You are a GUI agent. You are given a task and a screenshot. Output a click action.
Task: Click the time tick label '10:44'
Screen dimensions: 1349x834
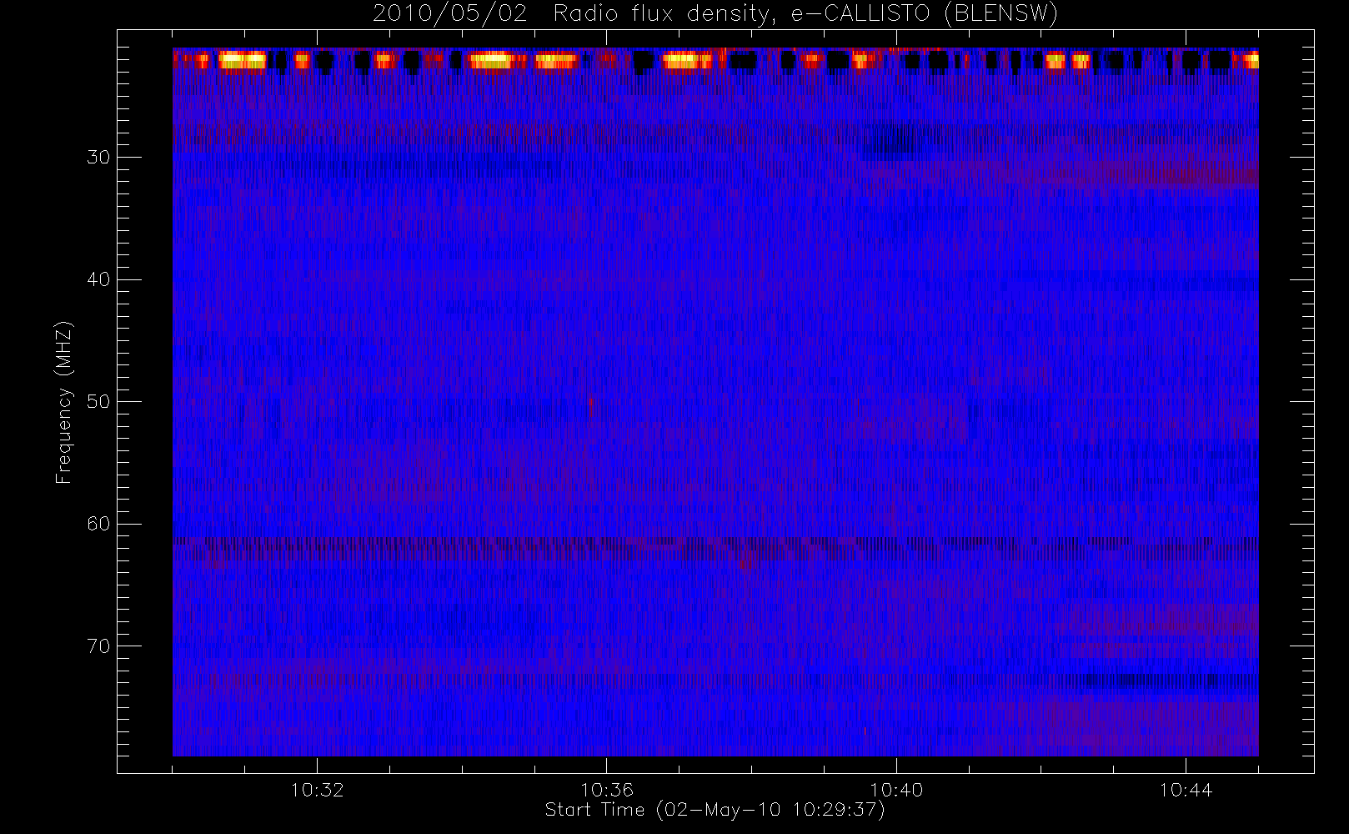pyautogui.click(x=1186, y=790)
